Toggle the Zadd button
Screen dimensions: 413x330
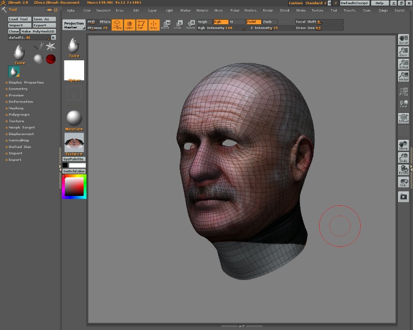253,22
